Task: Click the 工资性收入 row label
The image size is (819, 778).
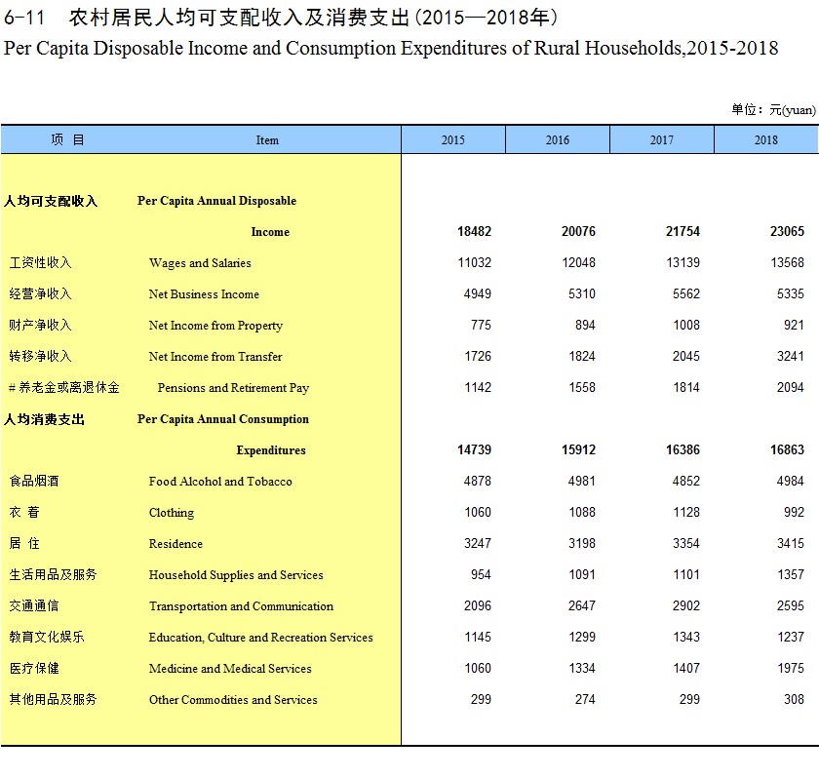Action: point(40,262)
